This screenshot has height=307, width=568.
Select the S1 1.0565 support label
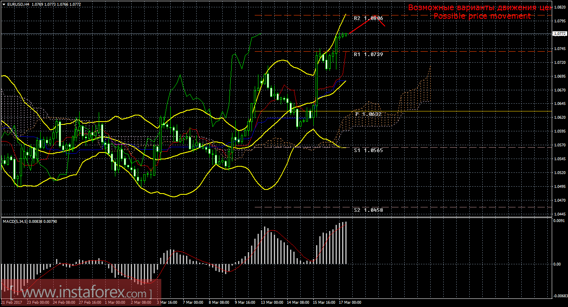[x=368, y=150]
